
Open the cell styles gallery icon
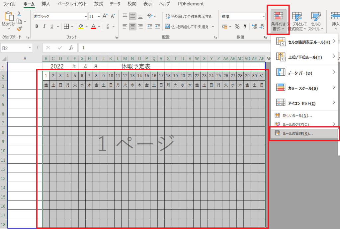click(x=315, y=21)
